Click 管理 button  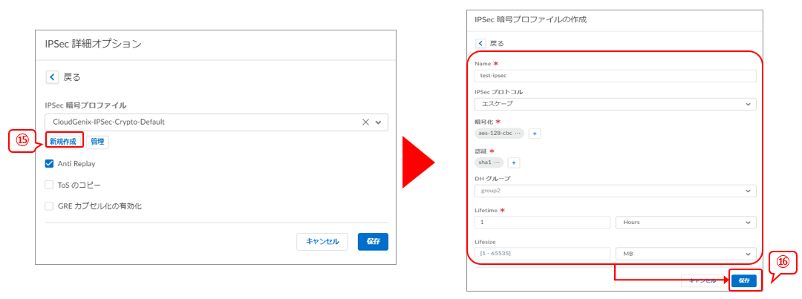pos(97,142)
